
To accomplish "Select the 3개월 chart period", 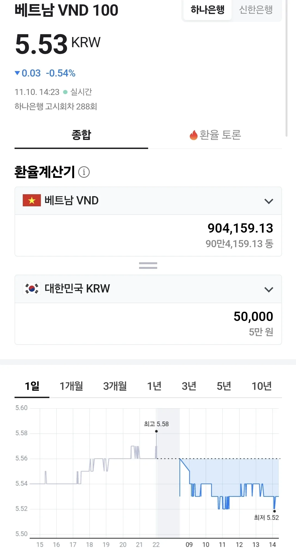I will click(115, 386).
